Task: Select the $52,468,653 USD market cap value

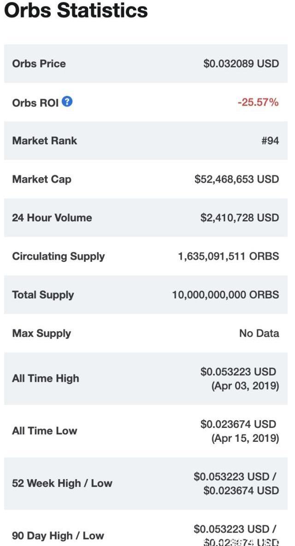Action: click(x=236, y=179)
